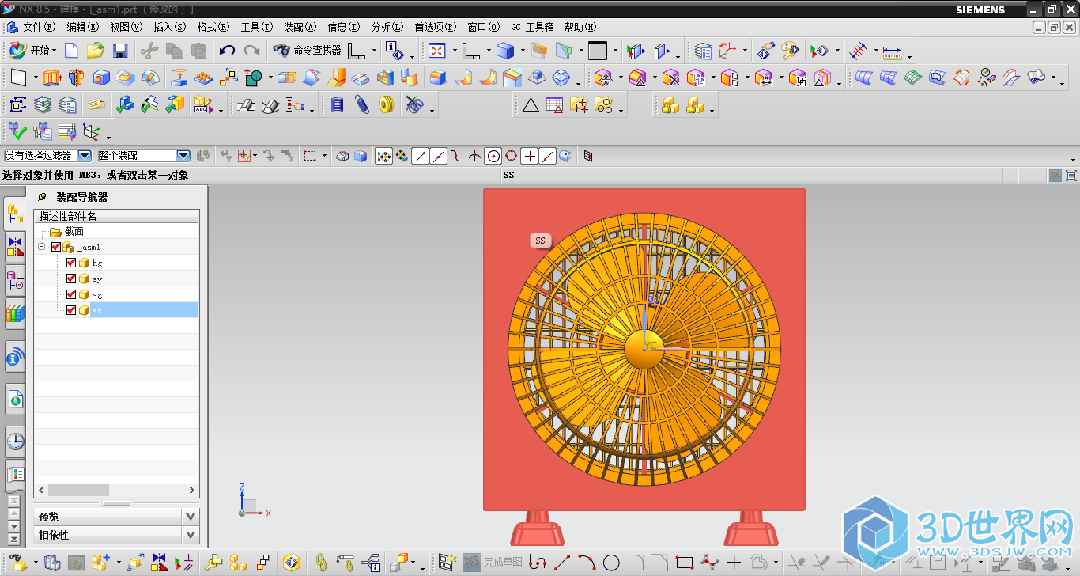Screen dimensions: 1080x576
Task: Select the Delete Face icon
Action: click(671, 78)
